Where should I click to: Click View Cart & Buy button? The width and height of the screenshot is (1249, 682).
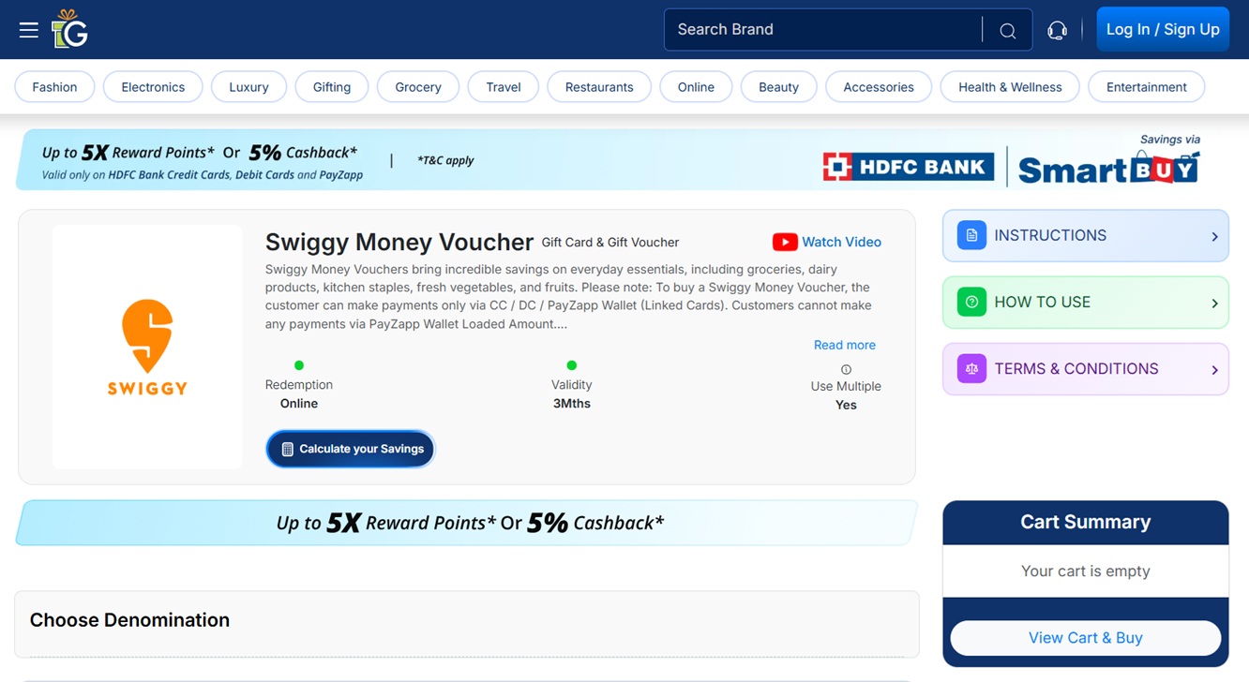1085,638
